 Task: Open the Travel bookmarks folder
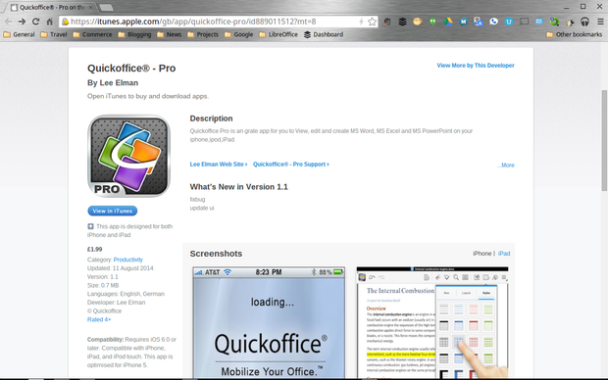pyautogui.click(x=54, y=34)
